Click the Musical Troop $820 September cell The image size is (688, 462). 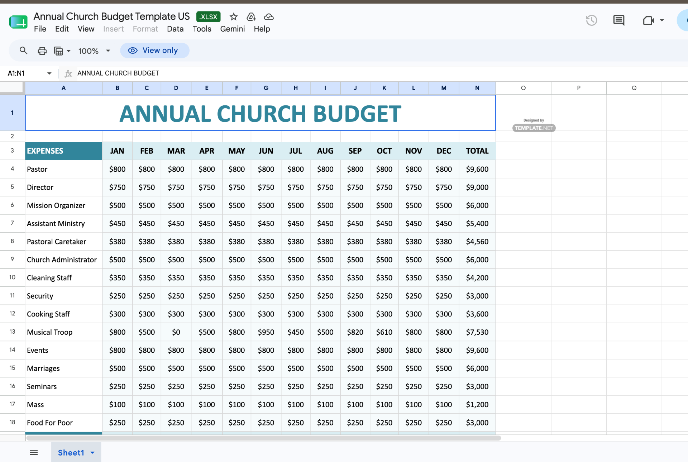(355, 332)
